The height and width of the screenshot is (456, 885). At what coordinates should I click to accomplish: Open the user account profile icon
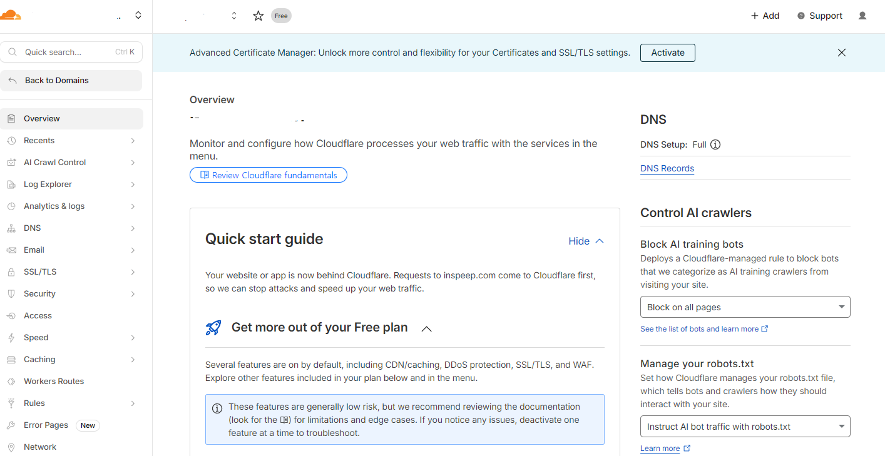tap(862, 16)
